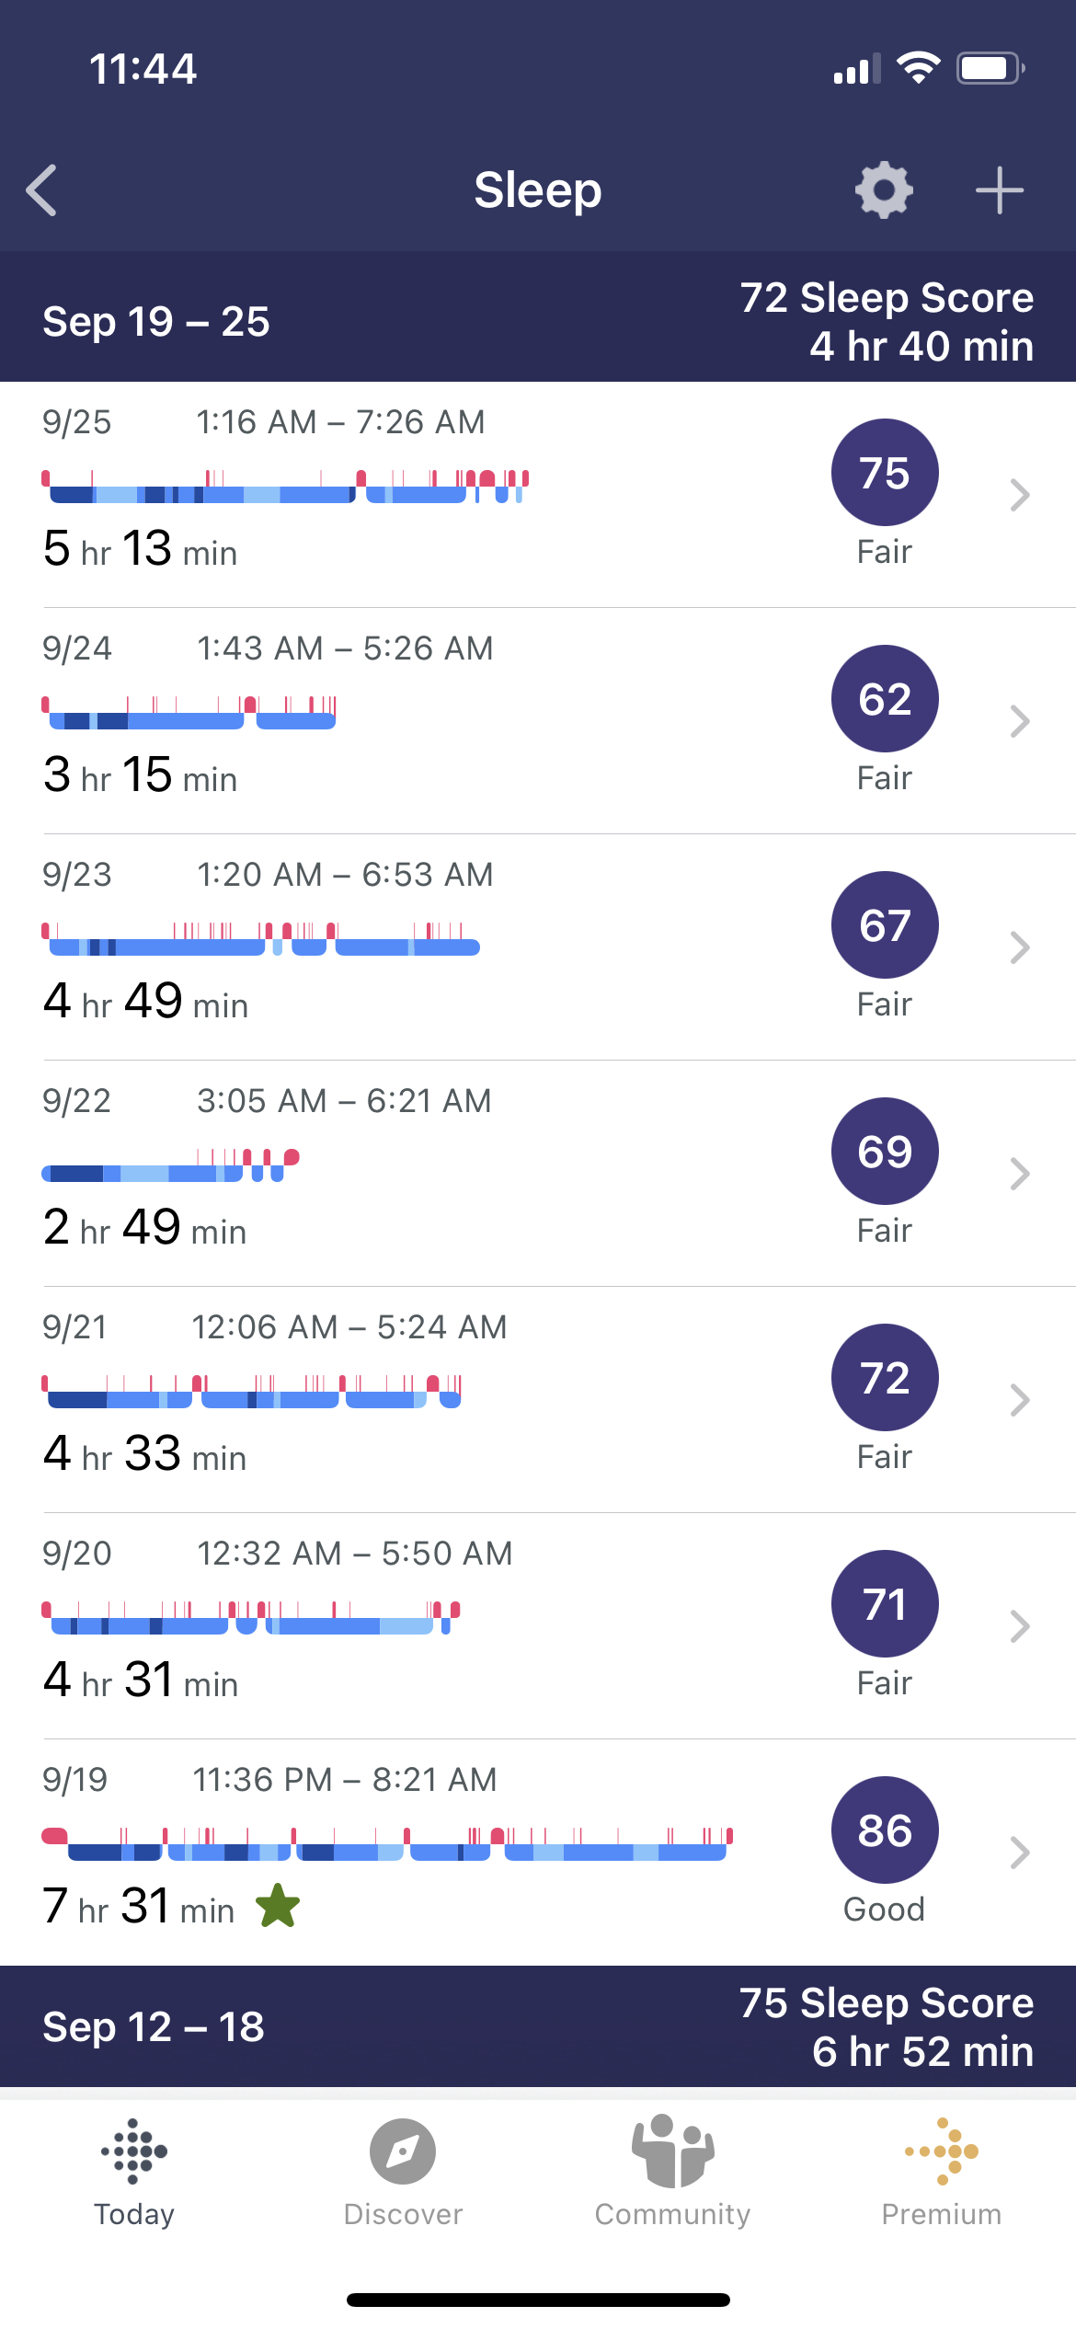The height and width of the screenshot is (2329, 1076).
Task: Tap the plus icon to add sleep log
Action: (999, 190)
